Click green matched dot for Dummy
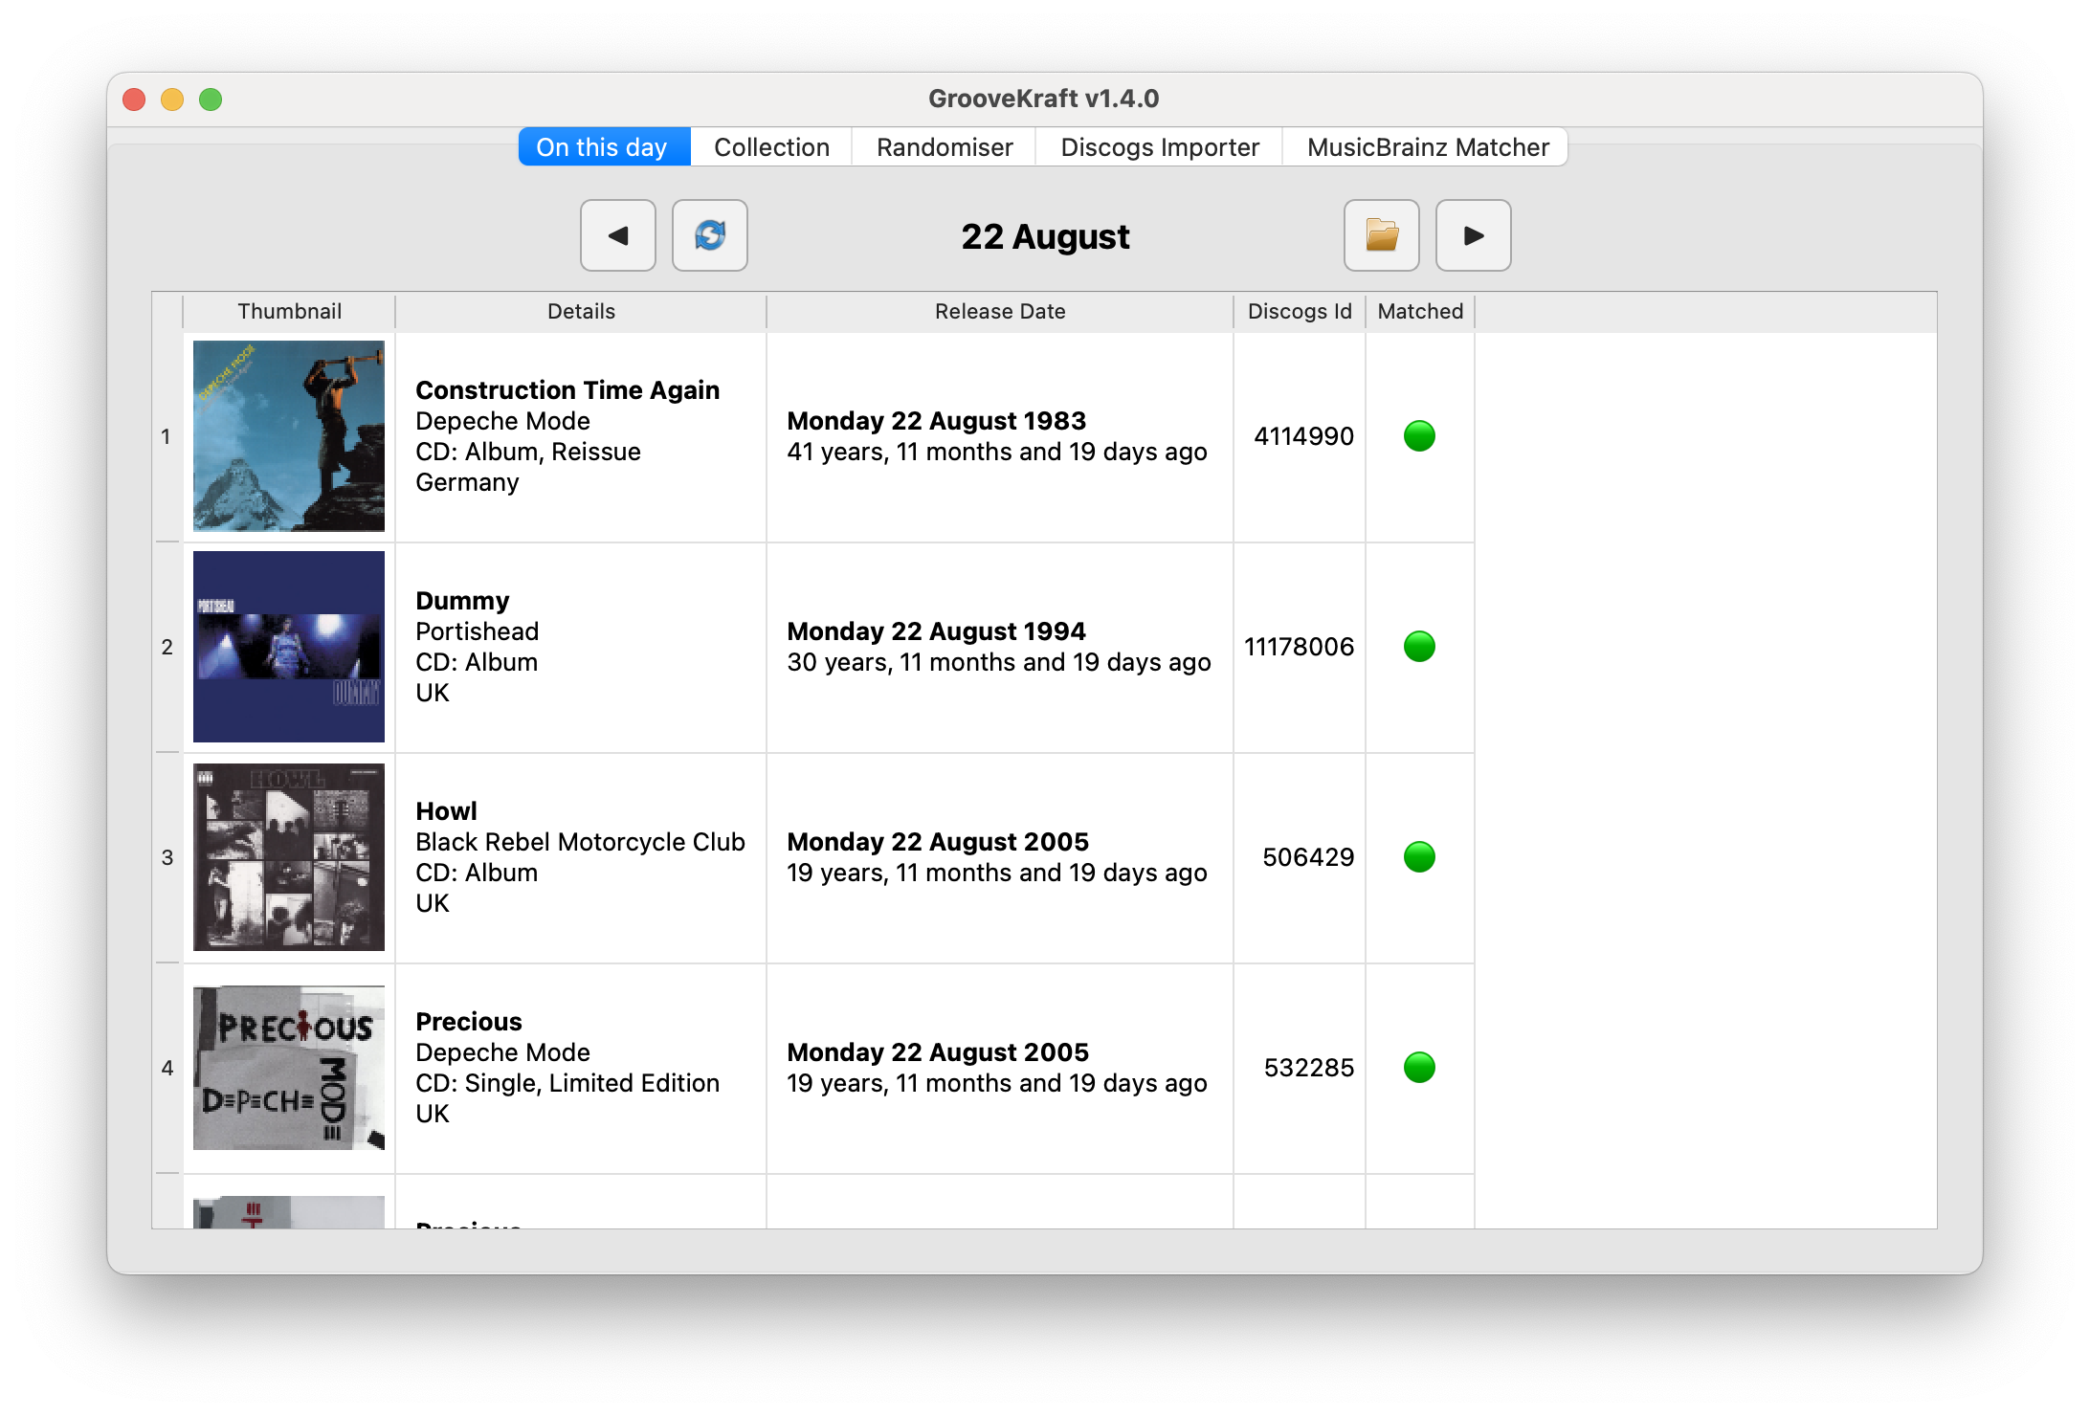This screenshot has height=1416, width=2090. [x=1419, y=647]
